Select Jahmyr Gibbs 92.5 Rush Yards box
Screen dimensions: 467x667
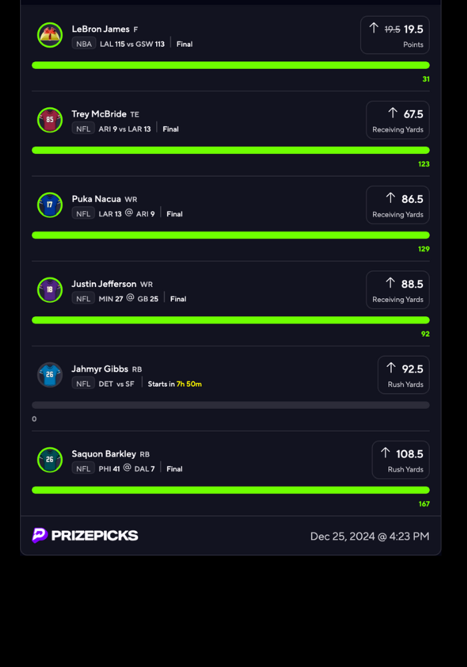[403, 375]
